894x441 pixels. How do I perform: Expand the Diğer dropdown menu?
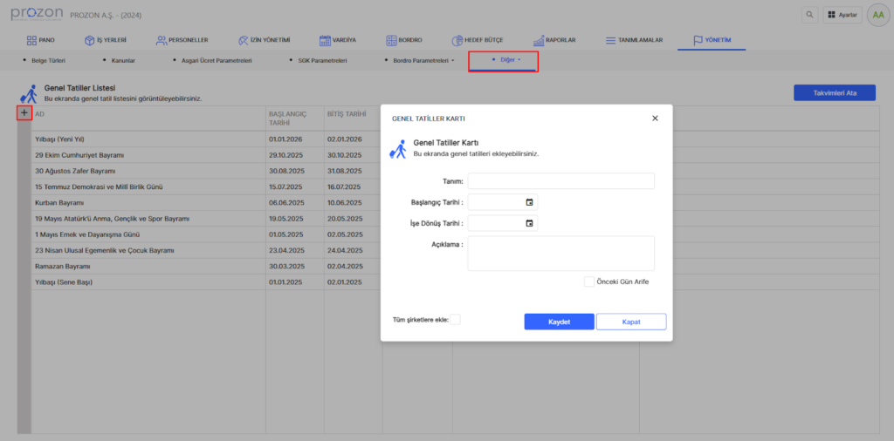[505, 61]
